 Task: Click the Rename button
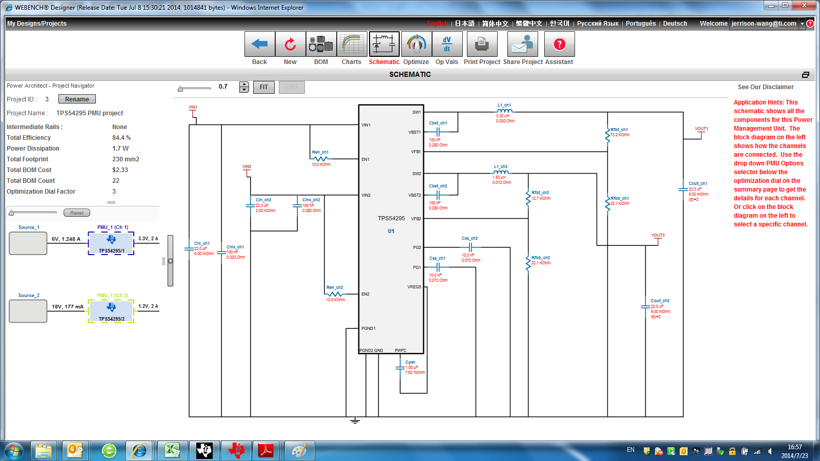click(77, 99)
